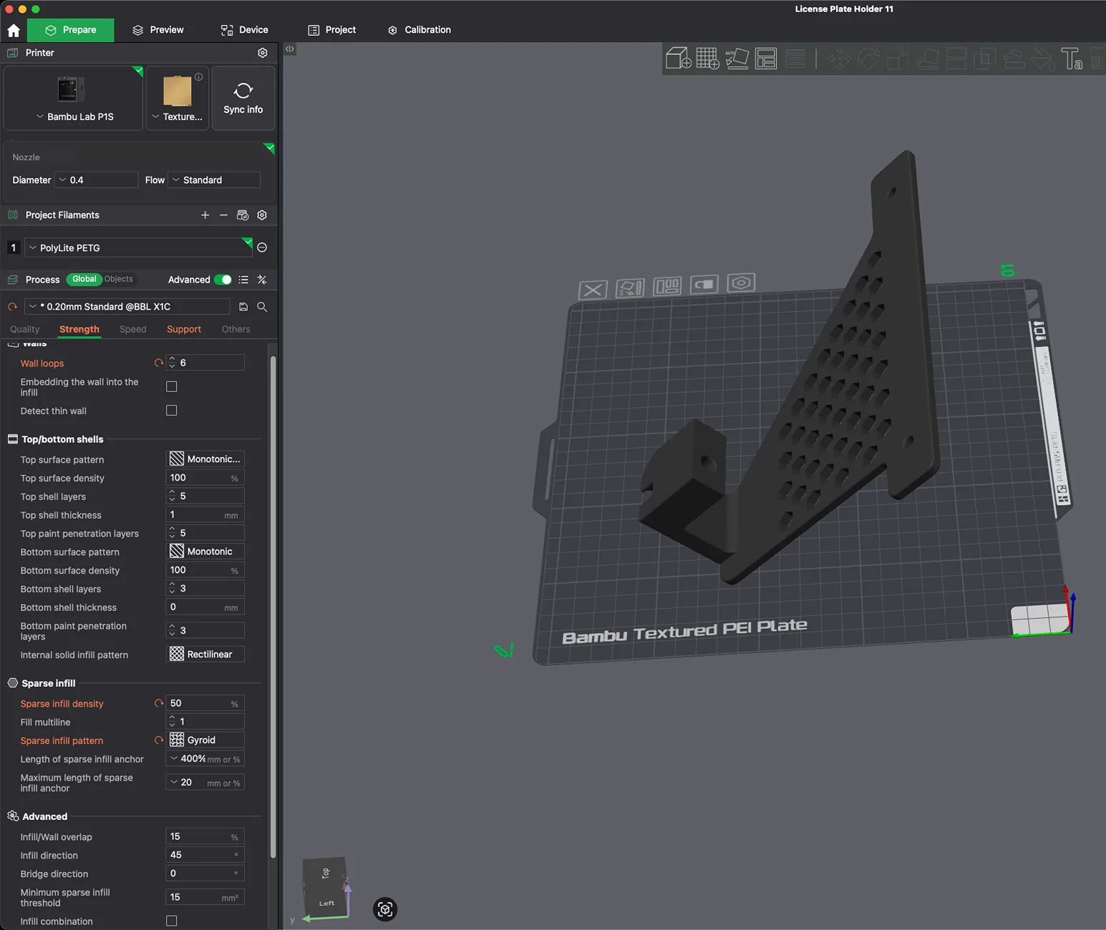Switch to the Device tab
This screenshot has height=930, width=1106.
(x=245, y=30)
